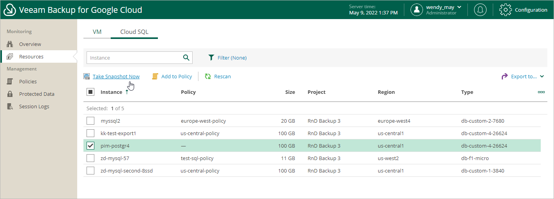Click the db-f1-micro type cell
The width and height of the screenshot is (554, 199).
pyautogui.click(x=475, y=158)
